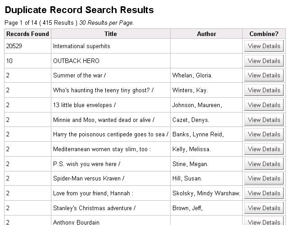Open View Details for OUTBACK HERO

(x=264, y=61)
